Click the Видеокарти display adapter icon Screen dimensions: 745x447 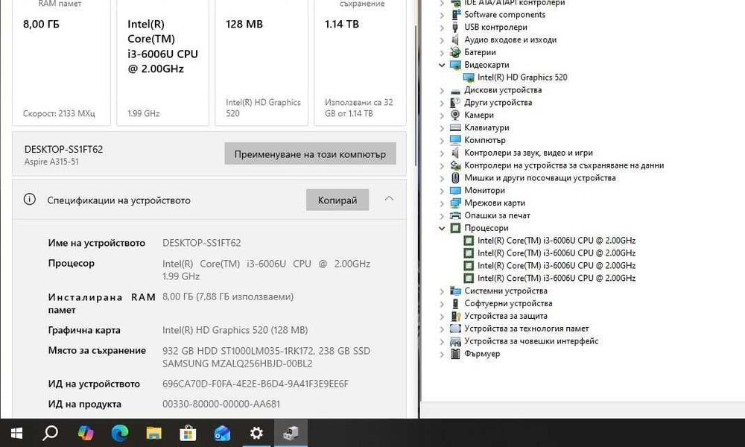pos(455,65)
